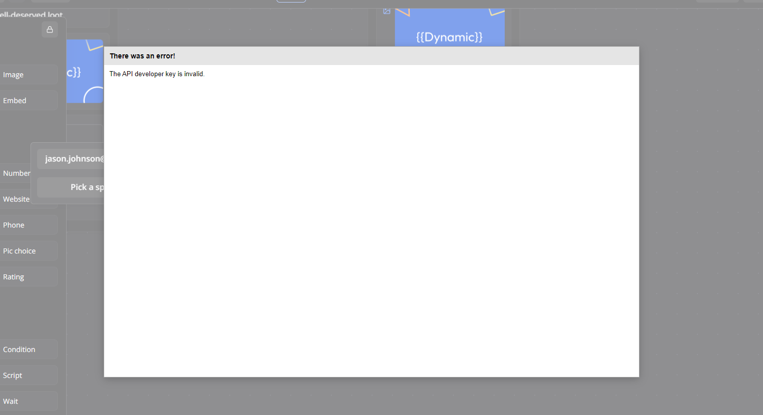Image resolution: width=763 pixels, height=415 pixels.
Task: Click the invalid API key error message text
Action: pos(157,74)
